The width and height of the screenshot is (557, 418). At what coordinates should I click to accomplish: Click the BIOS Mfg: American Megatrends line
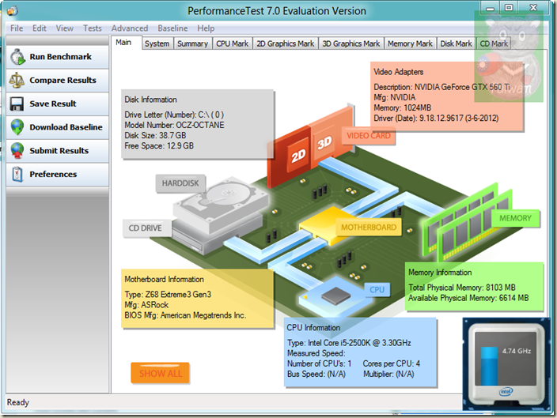185,315
